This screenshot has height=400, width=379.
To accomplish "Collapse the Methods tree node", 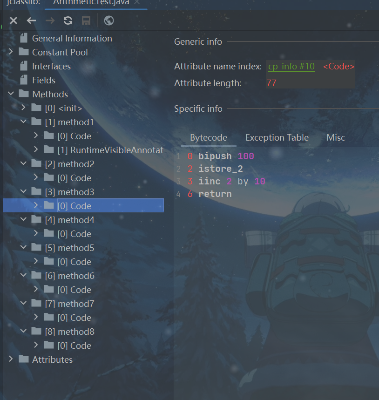I will coord(11,94).
